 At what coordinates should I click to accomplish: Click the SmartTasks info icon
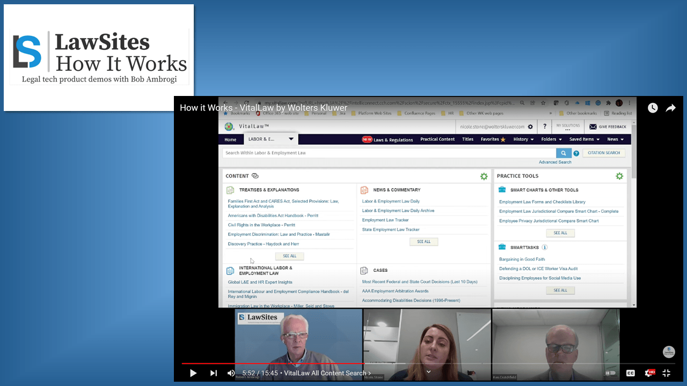click(x=545, y=247)
